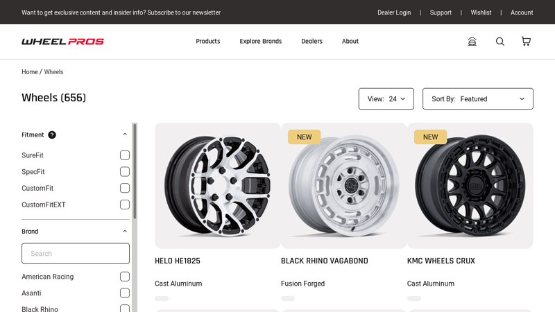Screen dimensions: 555x312
Task: Open the garage vehicle icon
Action: tap(472, 42)
